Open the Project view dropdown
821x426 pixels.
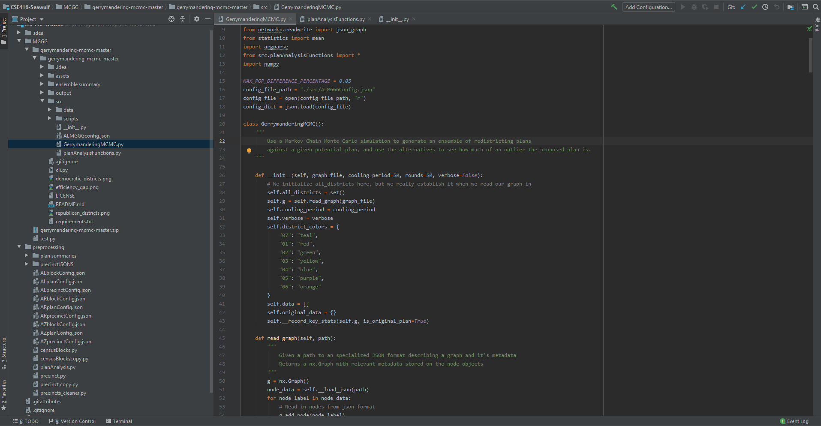[42, 19]
